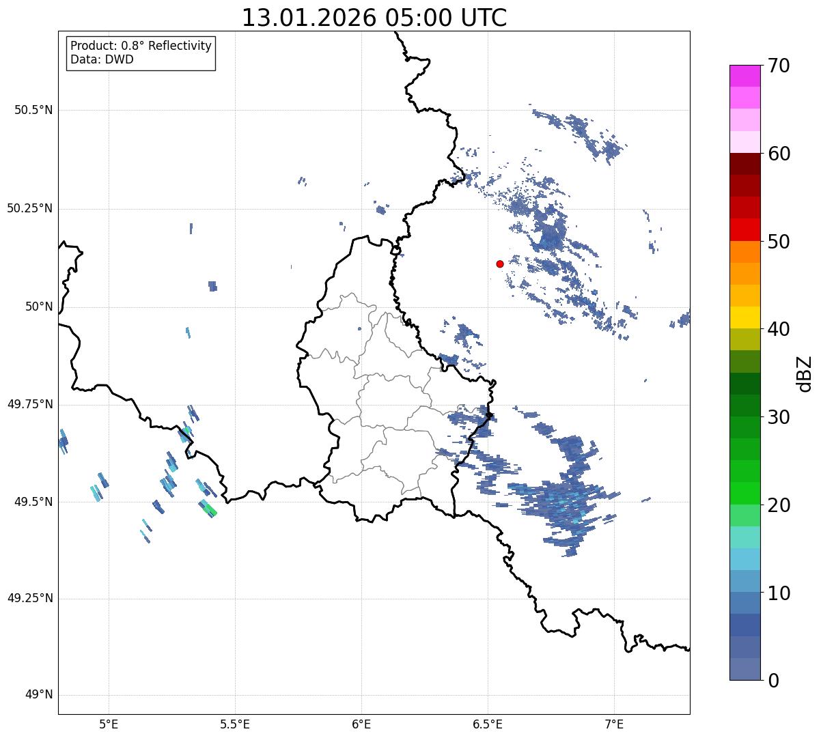821x738 pixels.
Task: Click the '49.75°N' latitude label
Action: 30,404
